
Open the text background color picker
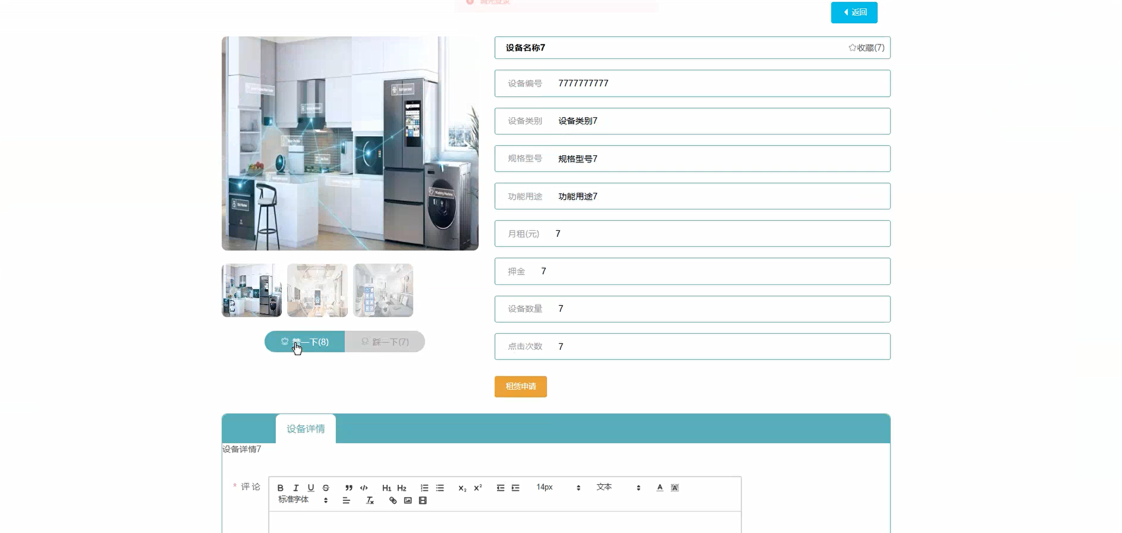(x=675, y=487)
